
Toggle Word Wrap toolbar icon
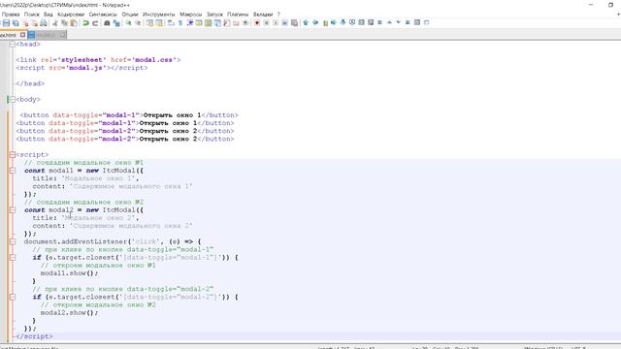tap(171, 23)
